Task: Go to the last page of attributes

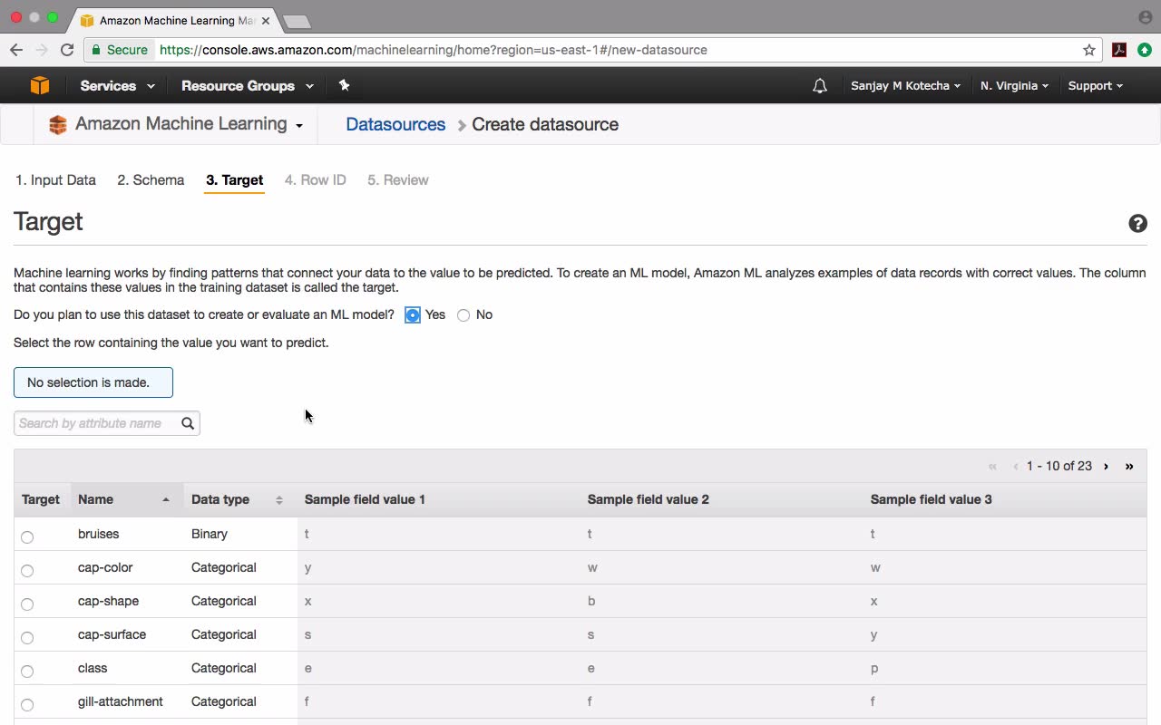Action: (1129, 466)
